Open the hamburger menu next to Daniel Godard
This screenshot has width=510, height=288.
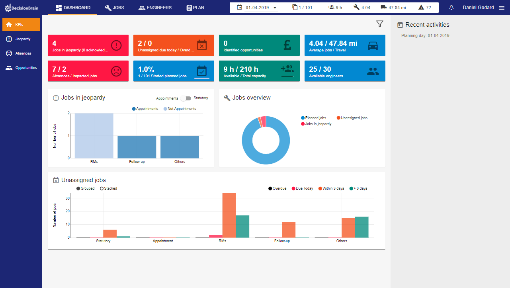point(501,7)
